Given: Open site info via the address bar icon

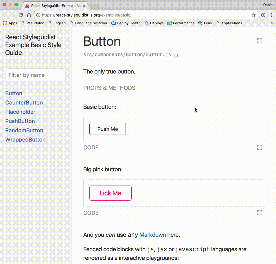Looking at the screenshot, I should (38, 15).
